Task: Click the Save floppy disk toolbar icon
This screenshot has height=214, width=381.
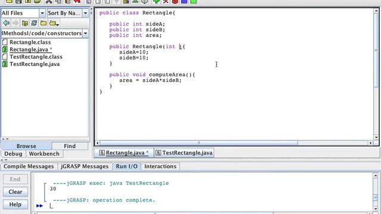Action: 18,1
